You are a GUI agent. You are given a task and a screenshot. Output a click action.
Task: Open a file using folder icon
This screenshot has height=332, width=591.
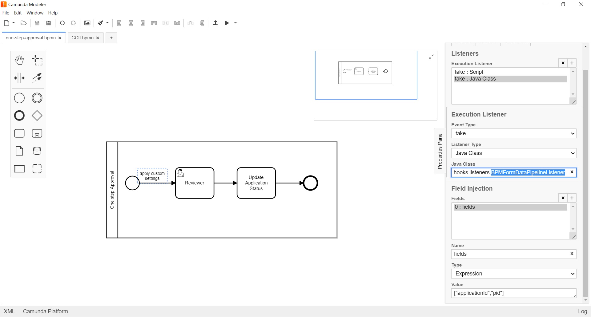pyautogui.click(x=23, y=23)
